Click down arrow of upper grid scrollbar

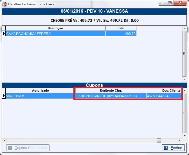(184, 79)
